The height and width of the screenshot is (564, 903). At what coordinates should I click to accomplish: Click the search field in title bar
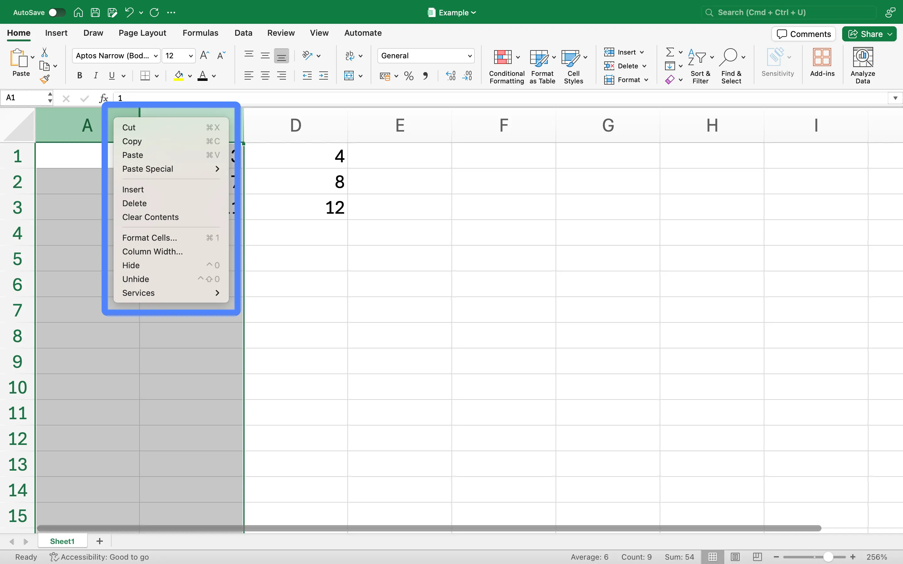click(789, 12)
